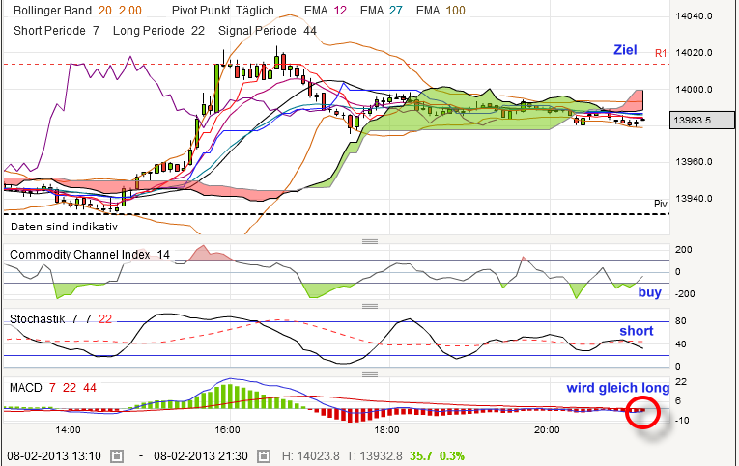
Task: Click the short annotation in Stochastik panel
Action: click(637, 331)
